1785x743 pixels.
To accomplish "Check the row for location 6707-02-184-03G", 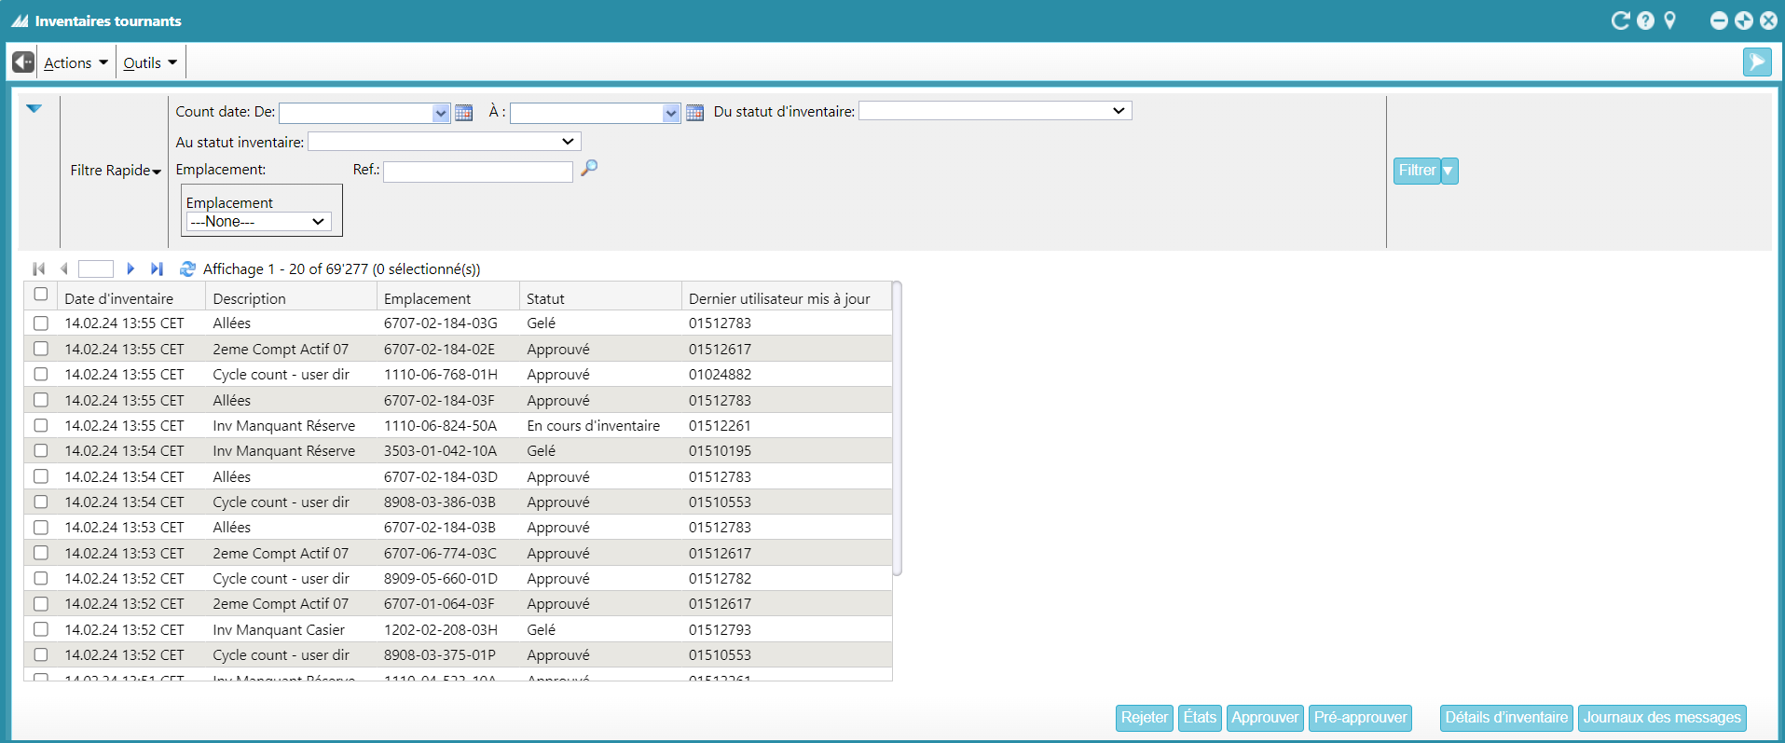I will coord(41,323).
